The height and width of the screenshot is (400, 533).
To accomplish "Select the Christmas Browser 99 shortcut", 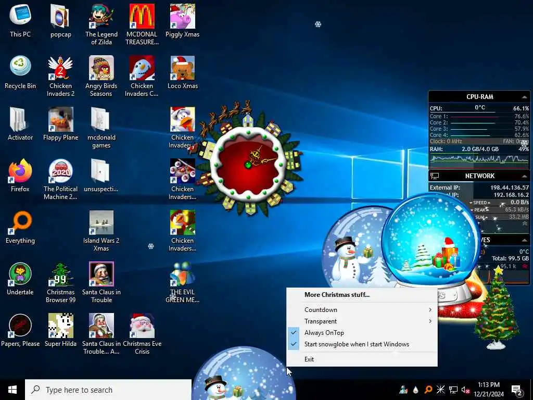I will [x=60, y=283].
